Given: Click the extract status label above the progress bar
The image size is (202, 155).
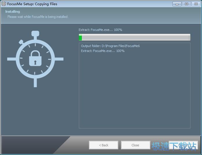Looking at the screenshot, I should [x=100, y=30].
